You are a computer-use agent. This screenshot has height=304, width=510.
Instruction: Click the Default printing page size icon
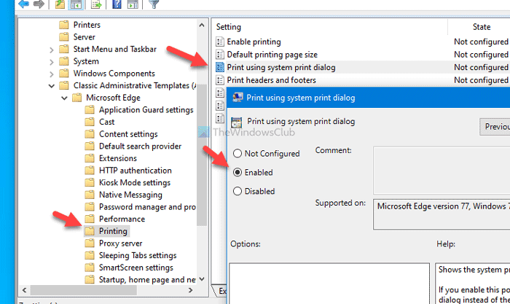point(220,55)
